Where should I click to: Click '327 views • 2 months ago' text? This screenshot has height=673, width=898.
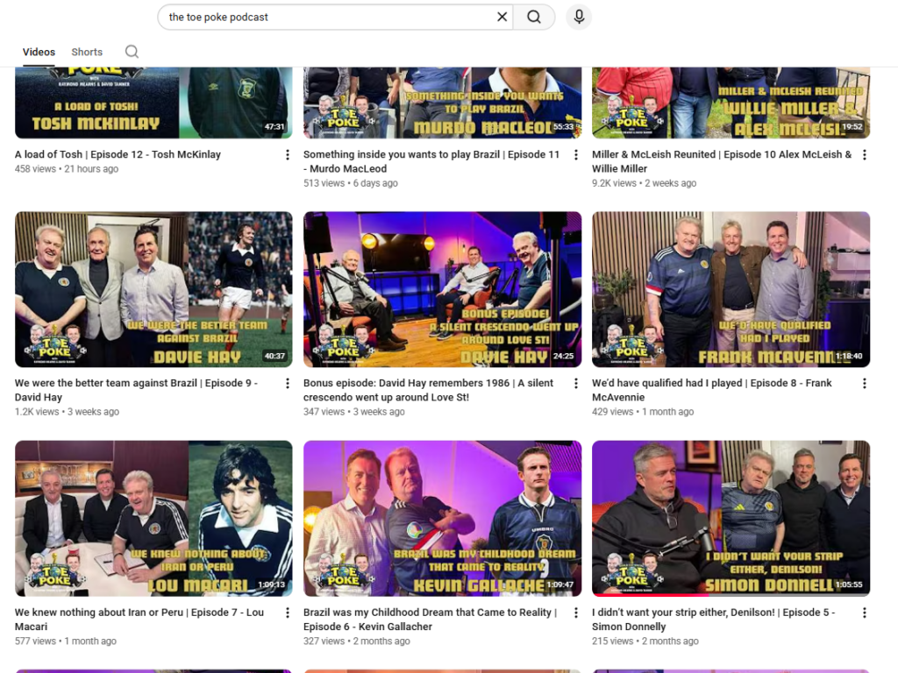[x=357, y=641]
